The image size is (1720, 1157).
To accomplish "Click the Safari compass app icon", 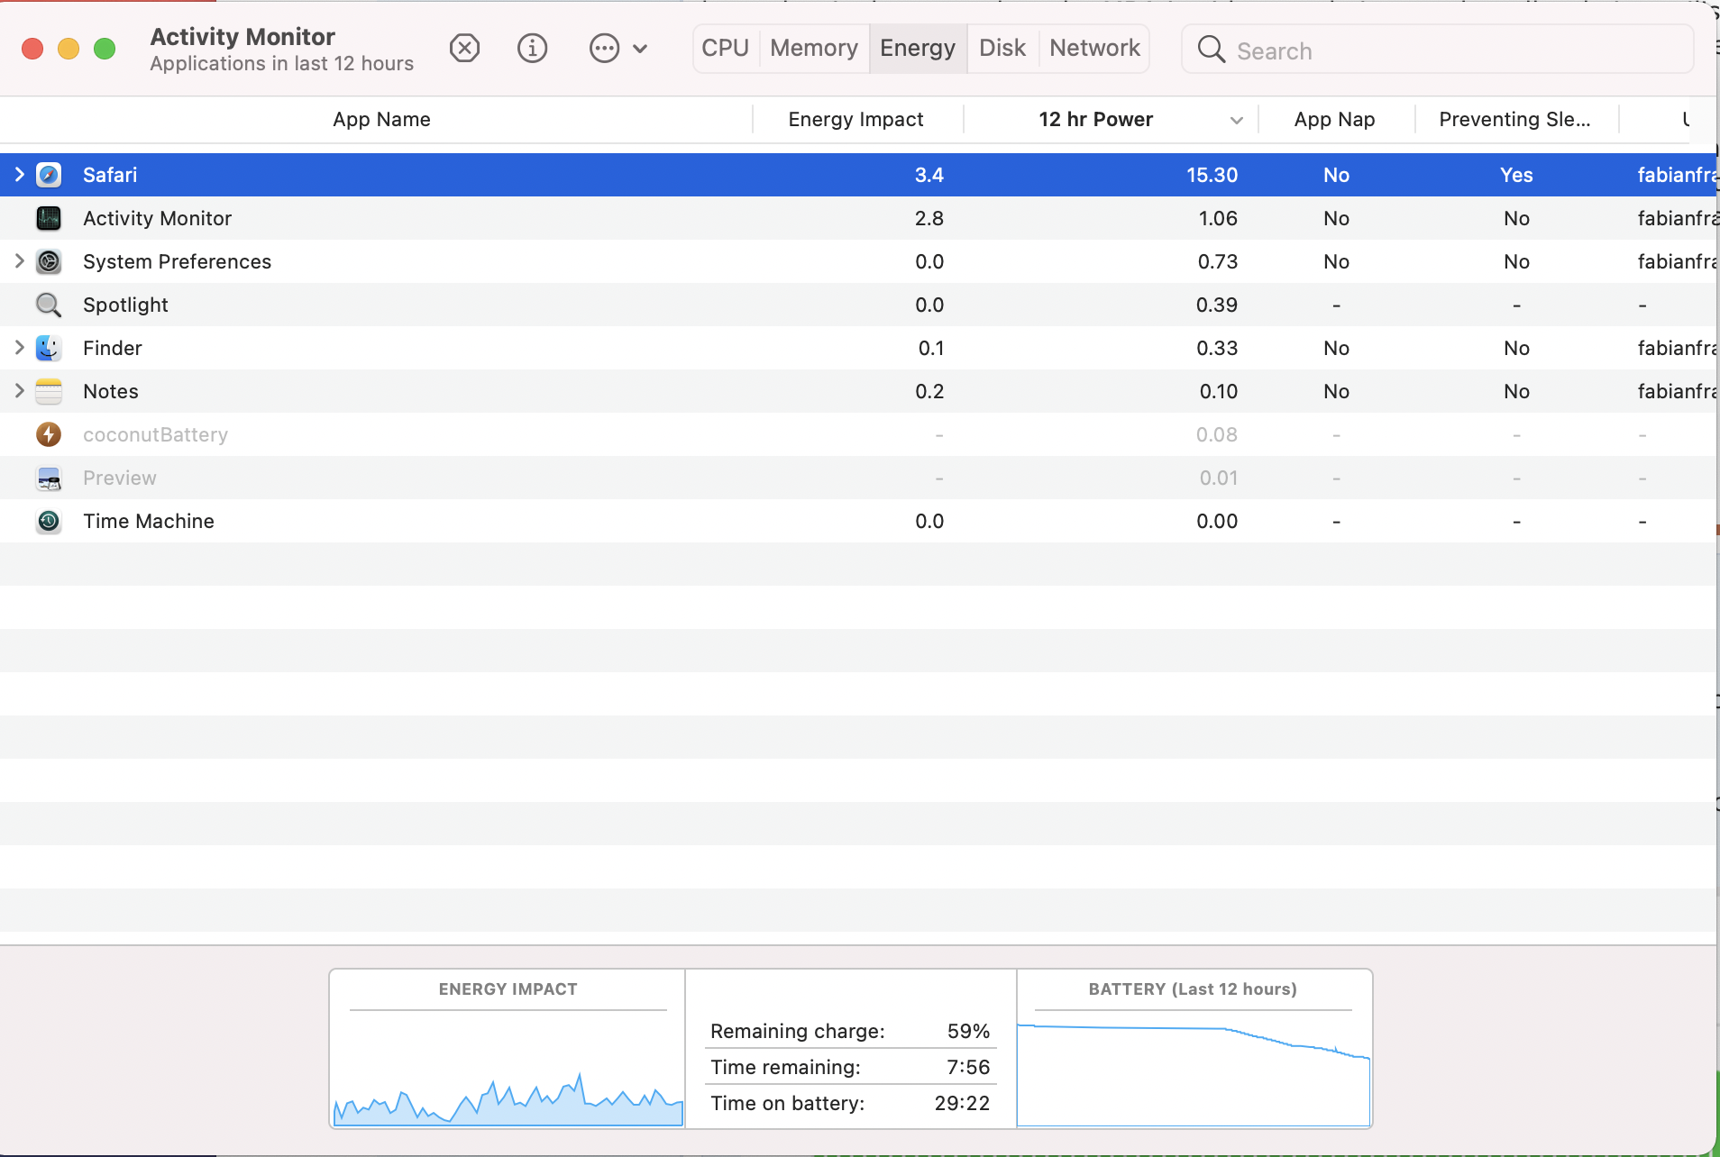I will click(49, 175).
